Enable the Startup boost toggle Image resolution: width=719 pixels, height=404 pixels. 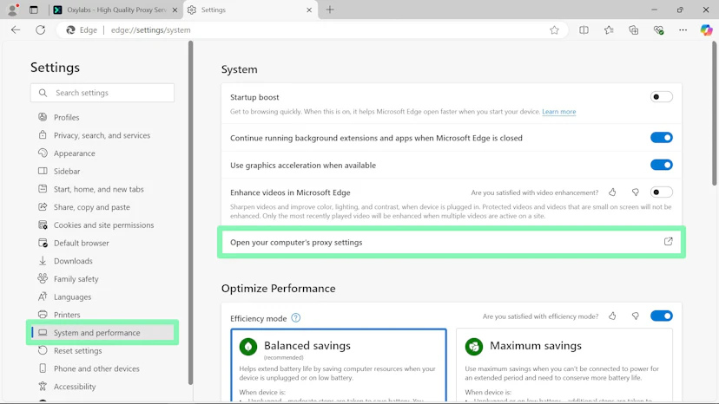pyautogui.click(x=661, y=96)
